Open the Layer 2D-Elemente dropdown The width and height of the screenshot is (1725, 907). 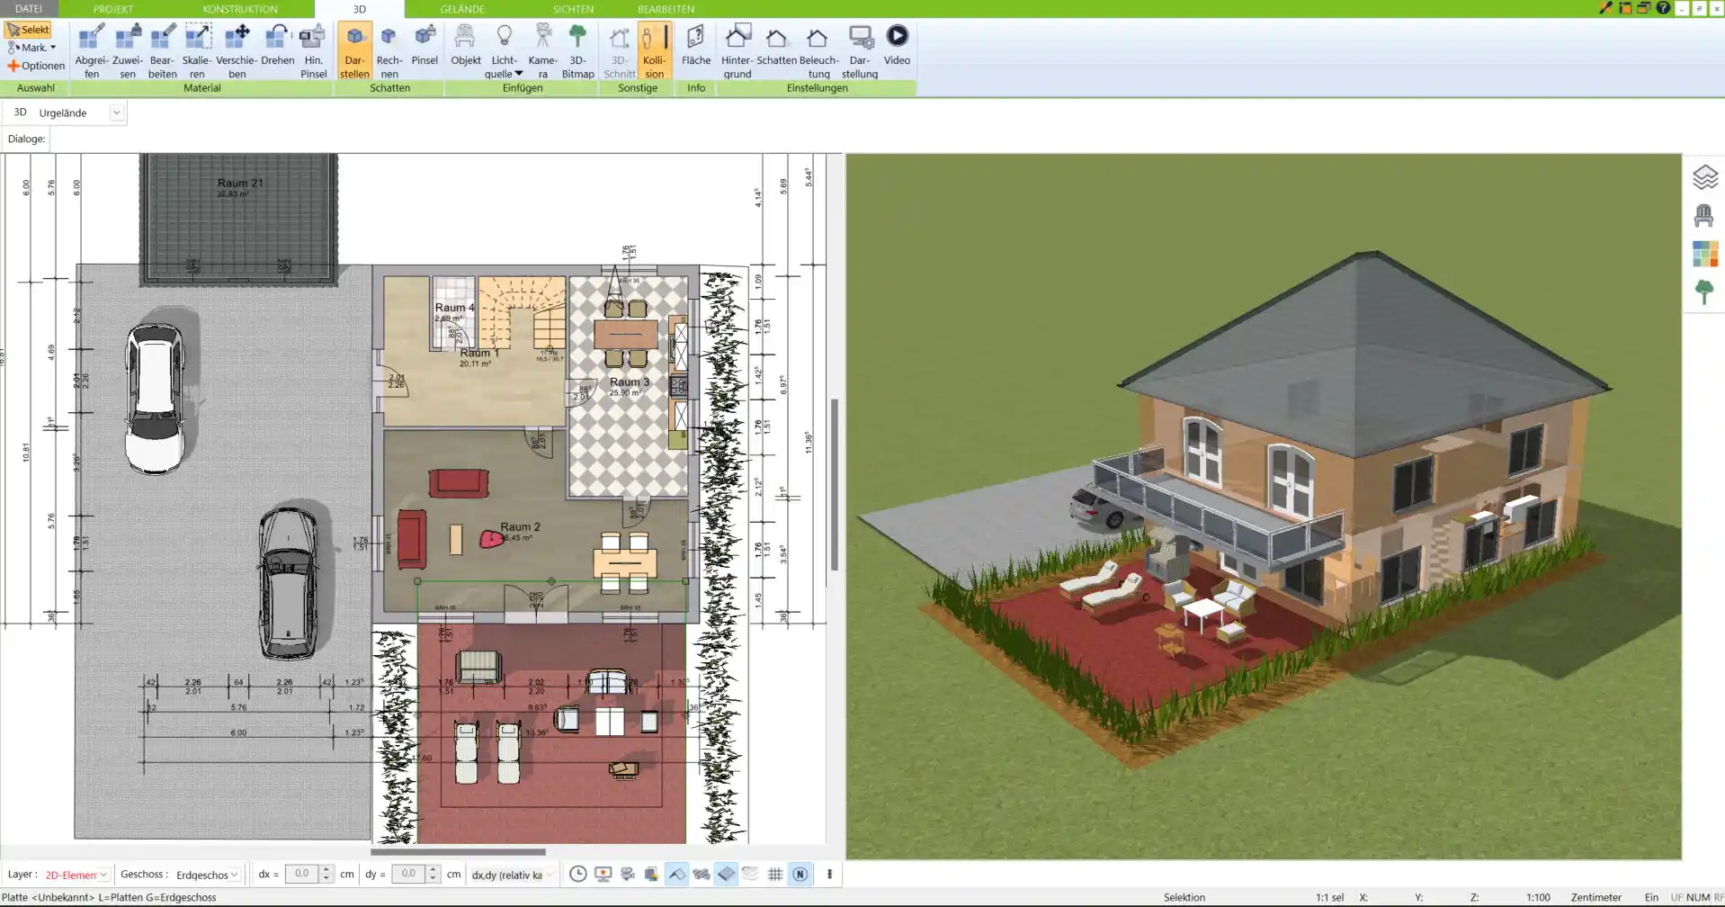(77, 875)
